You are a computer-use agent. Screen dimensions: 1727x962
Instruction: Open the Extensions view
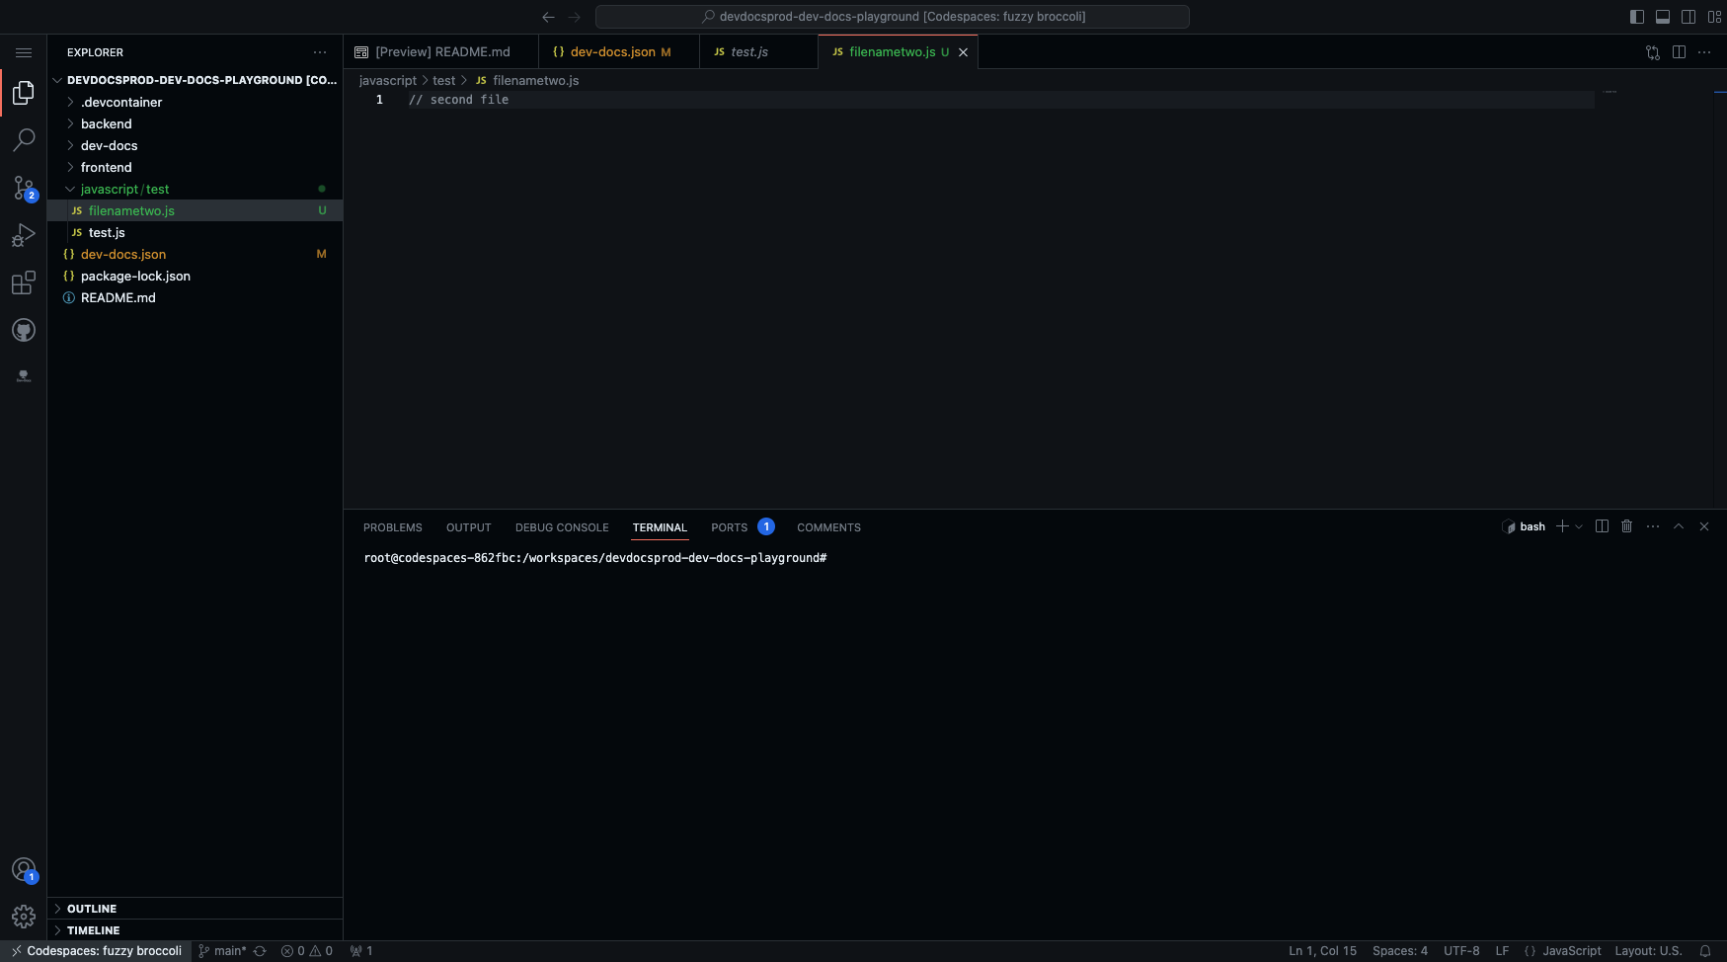[x=24, y=283]
